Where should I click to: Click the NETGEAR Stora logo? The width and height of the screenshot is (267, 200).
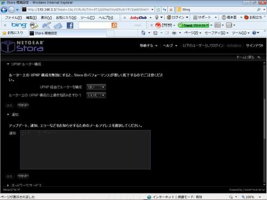click(22, 46)
